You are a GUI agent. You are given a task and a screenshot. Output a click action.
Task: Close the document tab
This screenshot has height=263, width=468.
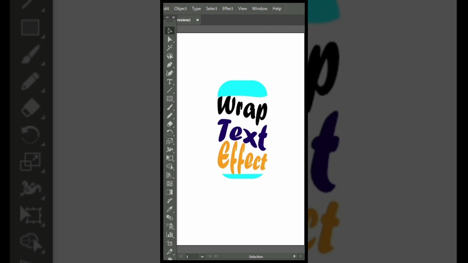point(197,20)
